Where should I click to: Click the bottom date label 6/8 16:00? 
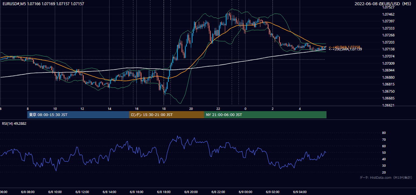point(137,192)
